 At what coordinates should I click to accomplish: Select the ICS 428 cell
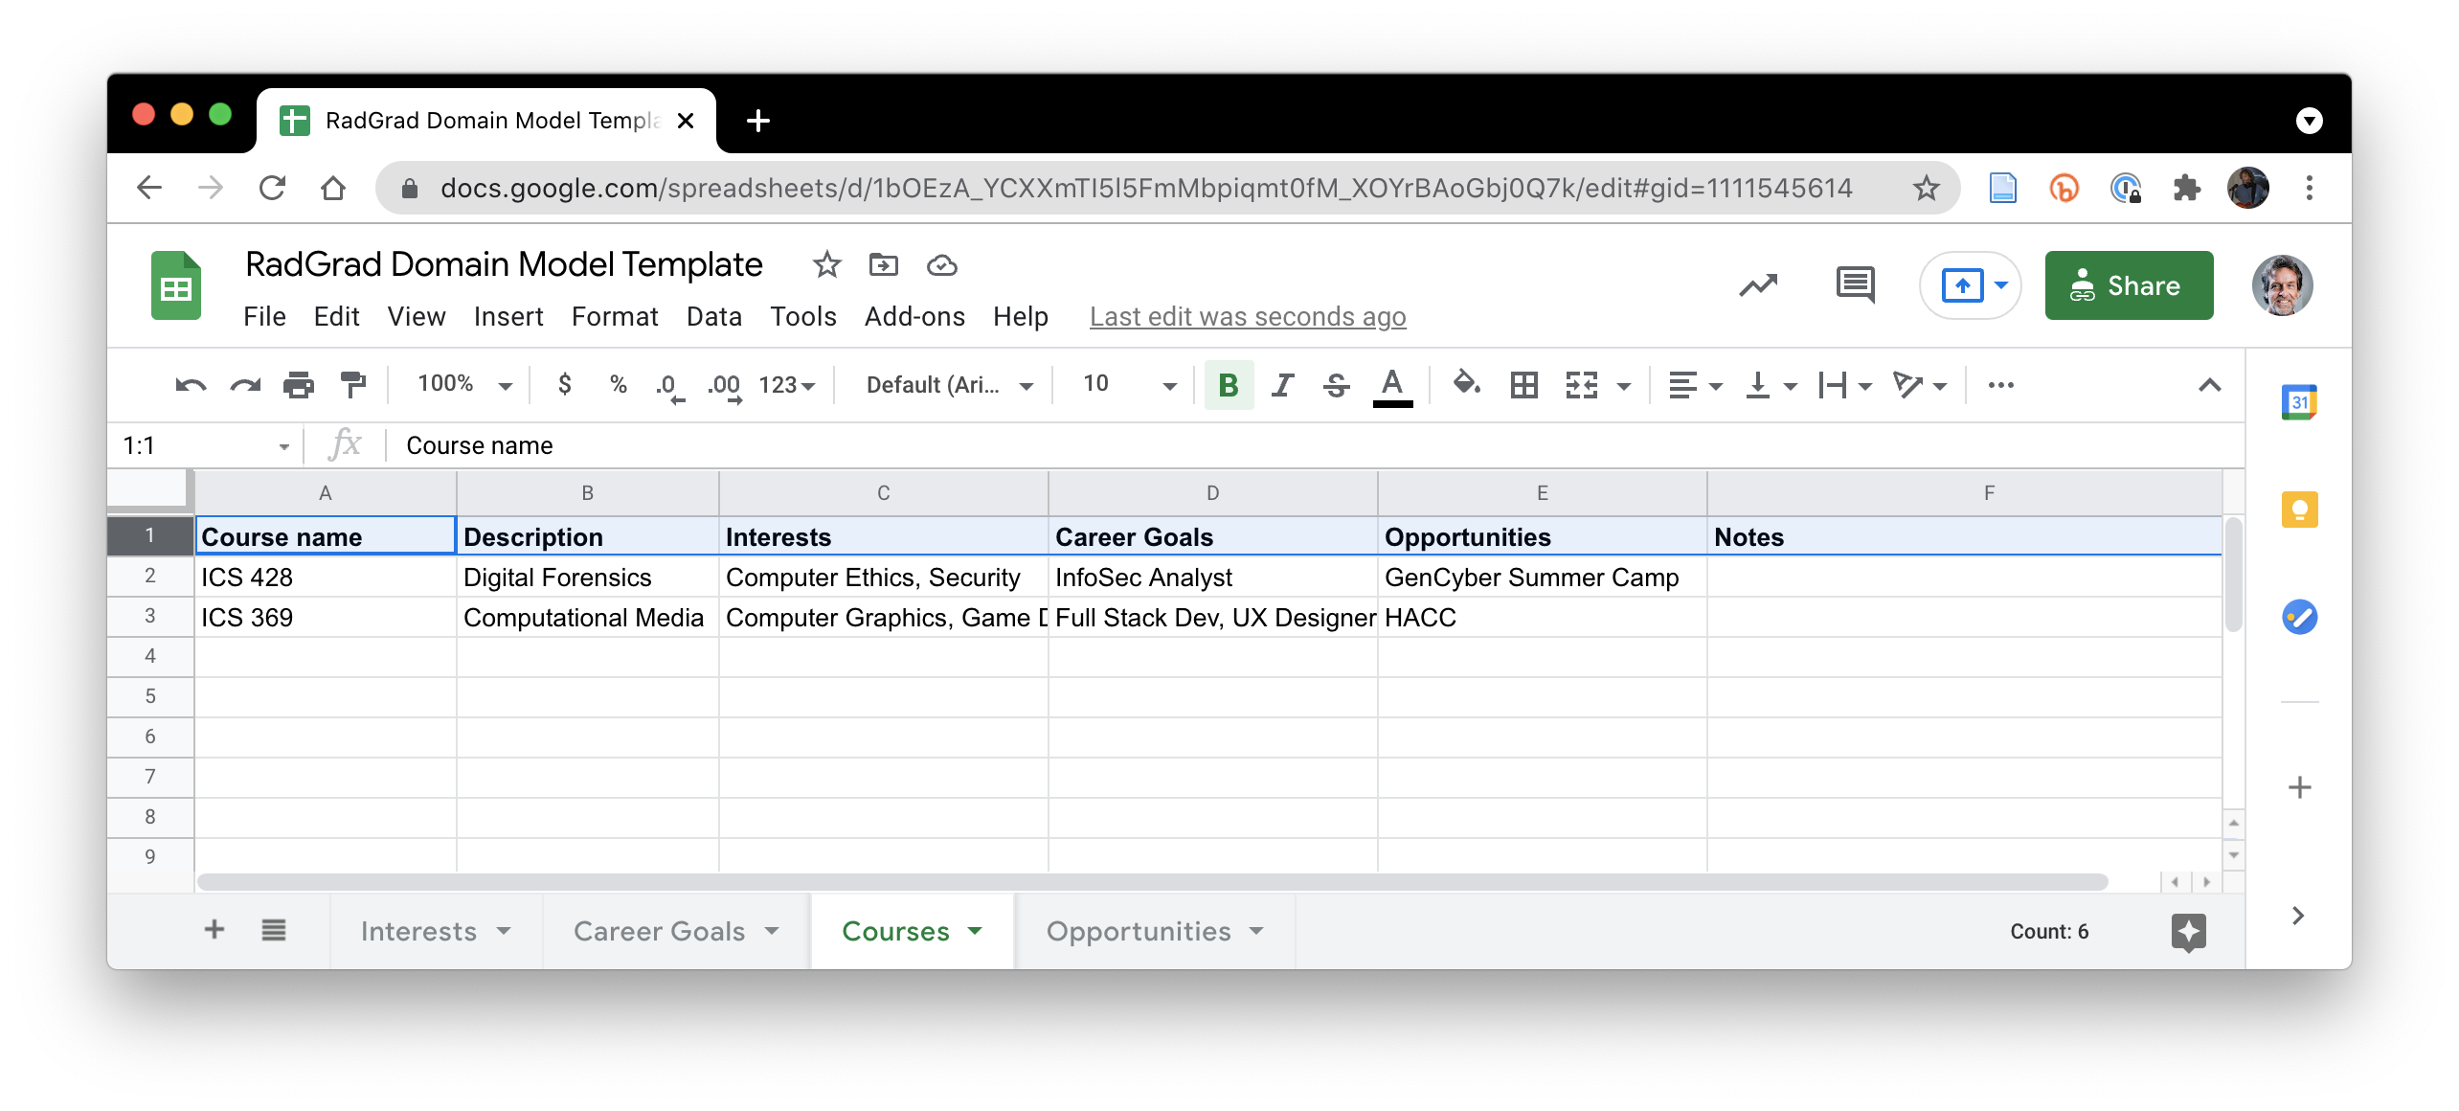(x=326, y=577)
